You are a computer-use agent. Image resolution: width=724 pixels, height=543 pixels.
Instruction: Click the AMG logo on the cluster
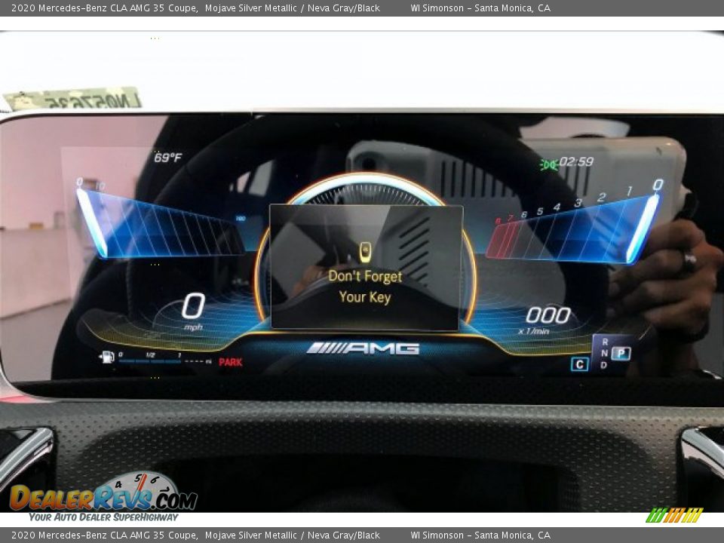[x=363, y=348]
